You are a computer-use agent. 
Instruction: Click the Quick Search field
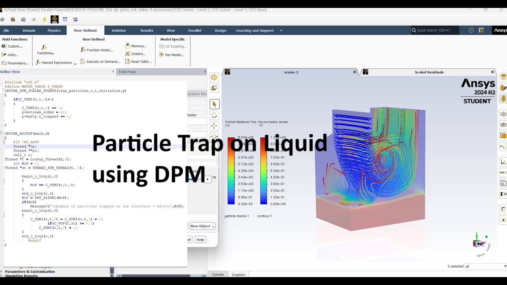point(435,30)
